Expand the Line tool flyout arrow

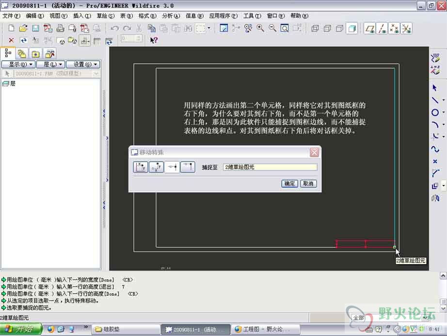click(x=443, y=100)
